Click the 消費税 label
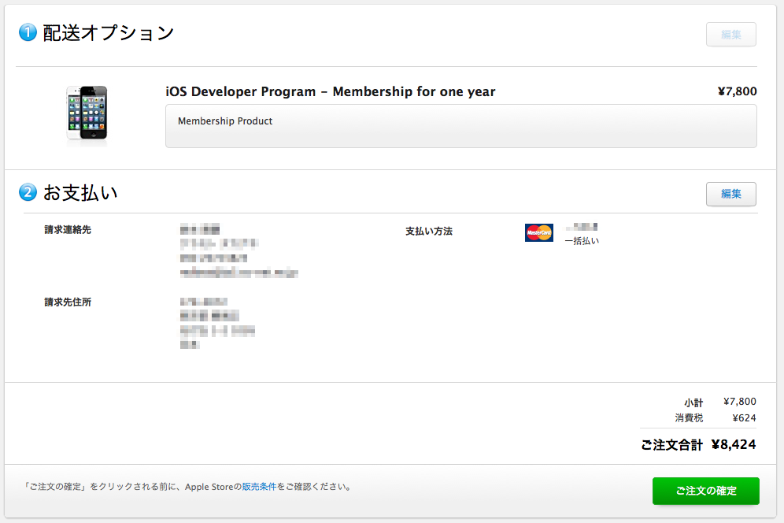 click(689, 418)
